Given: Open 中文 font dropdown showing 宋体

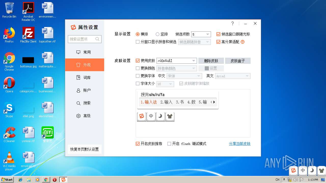Looking at the screenshot, I should point(184,76).
